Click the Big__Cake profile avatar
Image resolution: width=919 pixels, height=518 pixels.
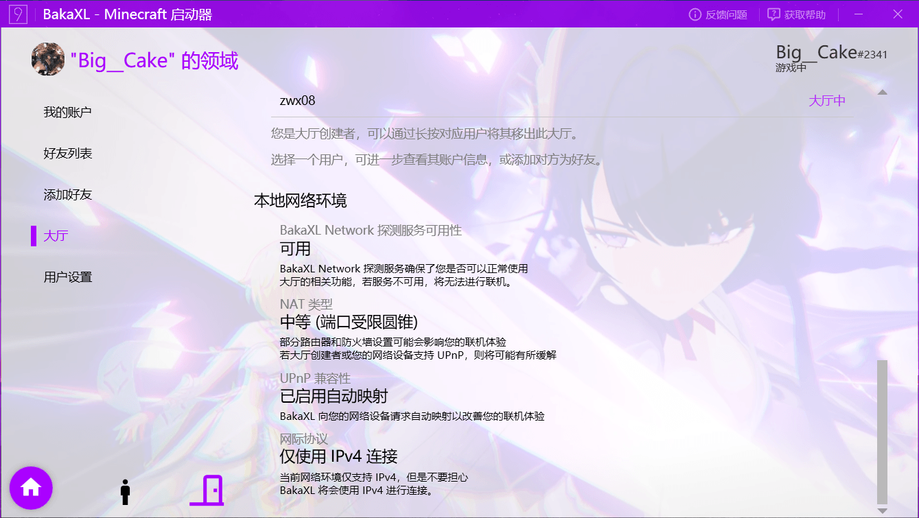(48, 60)
